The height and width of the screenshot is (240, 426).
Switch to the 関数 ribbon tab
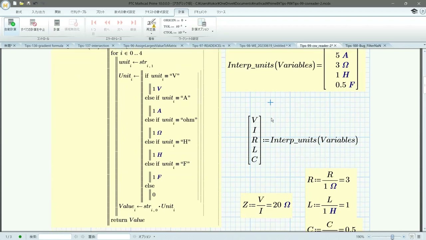point(58,12)
